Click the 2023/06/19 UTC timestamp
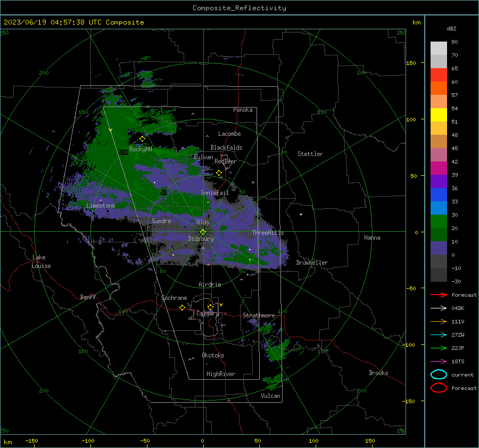The width and height of the screenshot is (479, 448). pyautogui.click(x=73, y=22)
